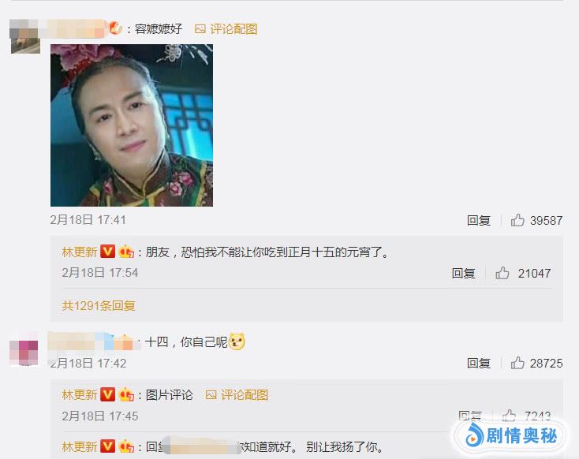579x459 pixels.
Task: Enlarge the posted costume photo thumbnail
Action: 132,125
